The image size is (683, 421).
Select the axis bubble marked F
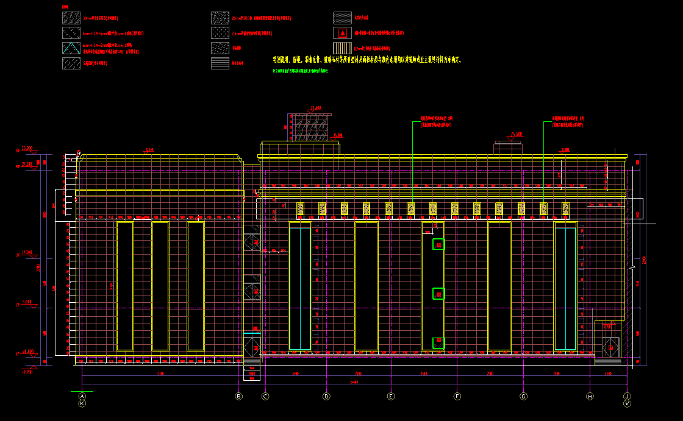pos(457,397)
